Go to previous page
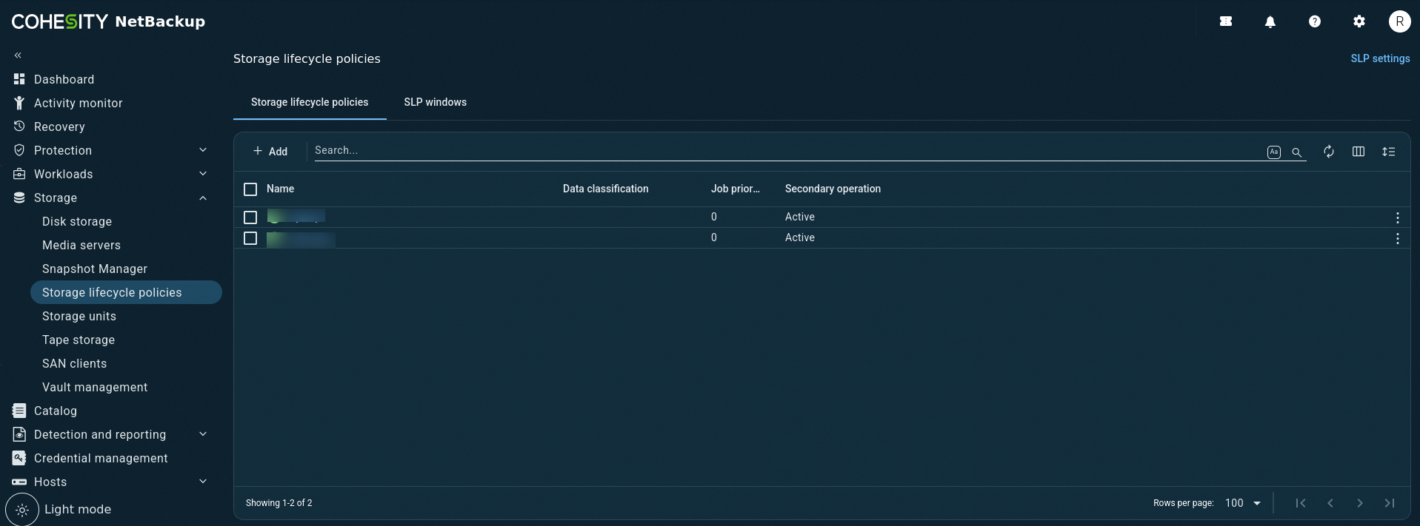 pyautogui.click(x=1330, y=503)
